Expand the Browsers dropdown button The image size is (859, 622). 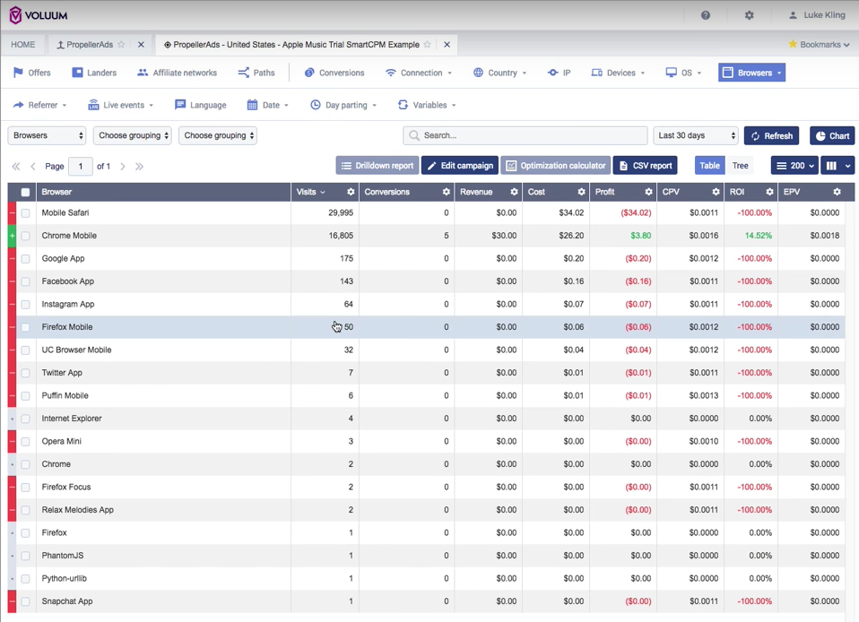(751, 73)
